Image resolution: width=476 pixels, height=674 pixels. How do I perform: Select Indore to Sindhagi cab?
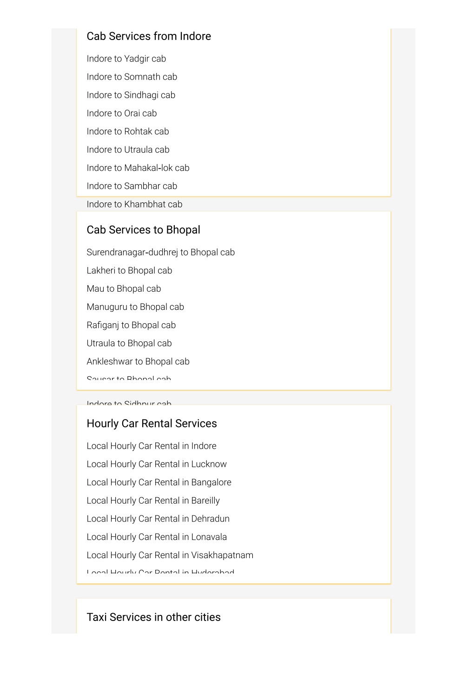pyautogui.click(x=131, y=95)
